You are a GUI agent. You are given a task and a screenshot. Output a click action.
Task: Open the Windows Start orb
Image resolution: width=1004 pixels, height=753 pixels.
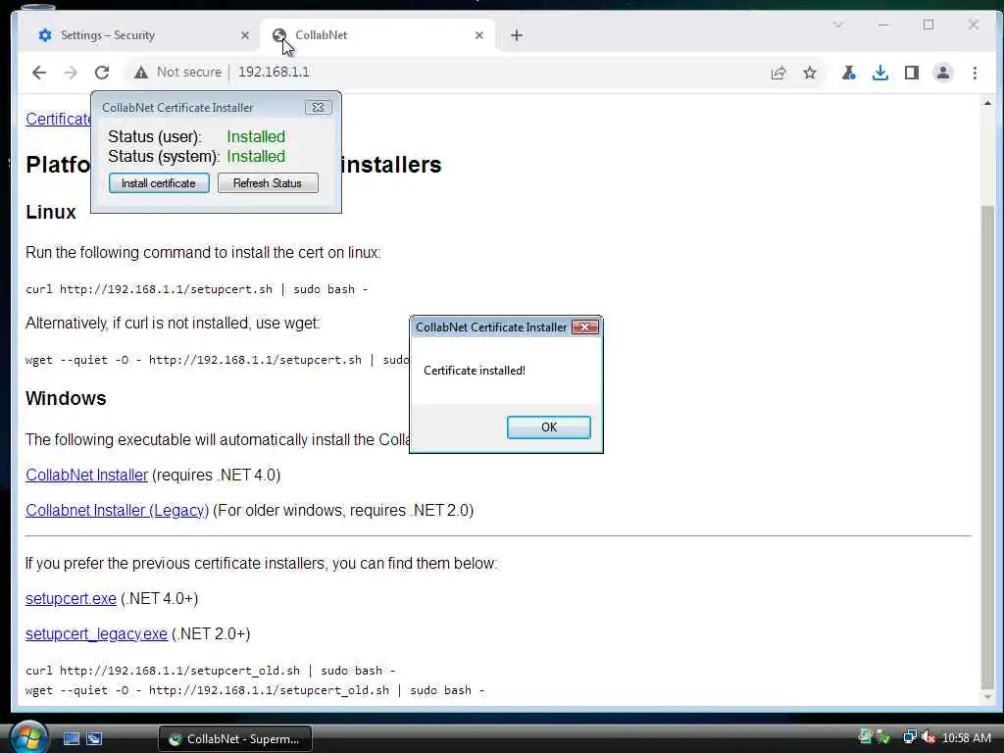[x=28, y=737]
